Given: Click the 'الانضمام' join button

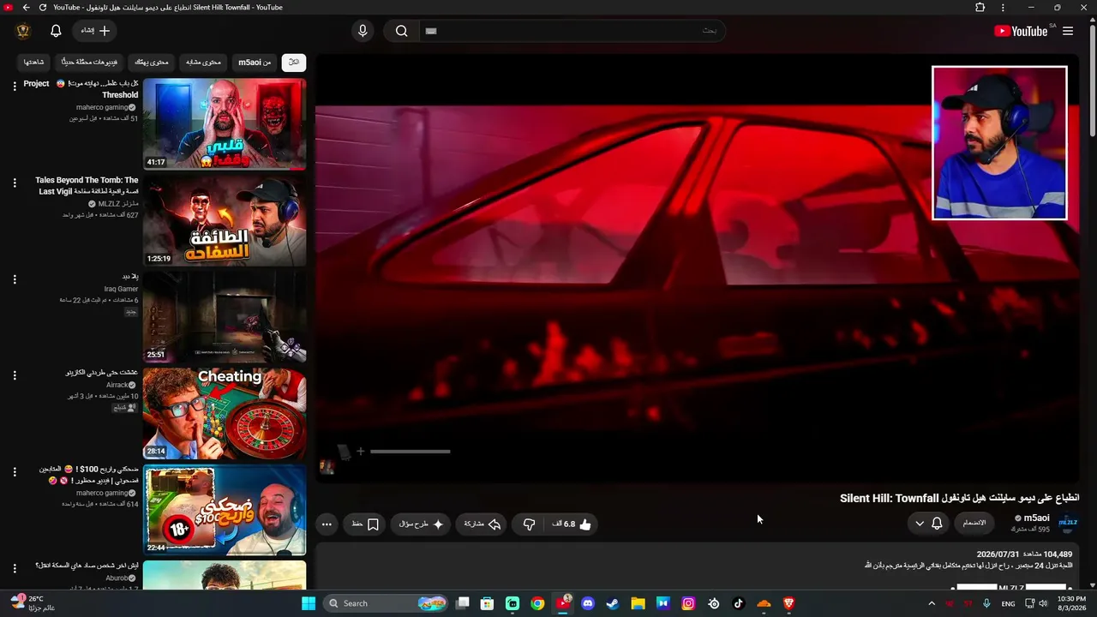Looking at the screenshot, I should pyautogui.click(x=974, y=524).
